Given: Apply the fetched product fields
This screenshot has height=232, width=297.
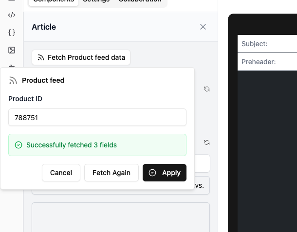Looking at the screenshot, I should tap(165, 173).
